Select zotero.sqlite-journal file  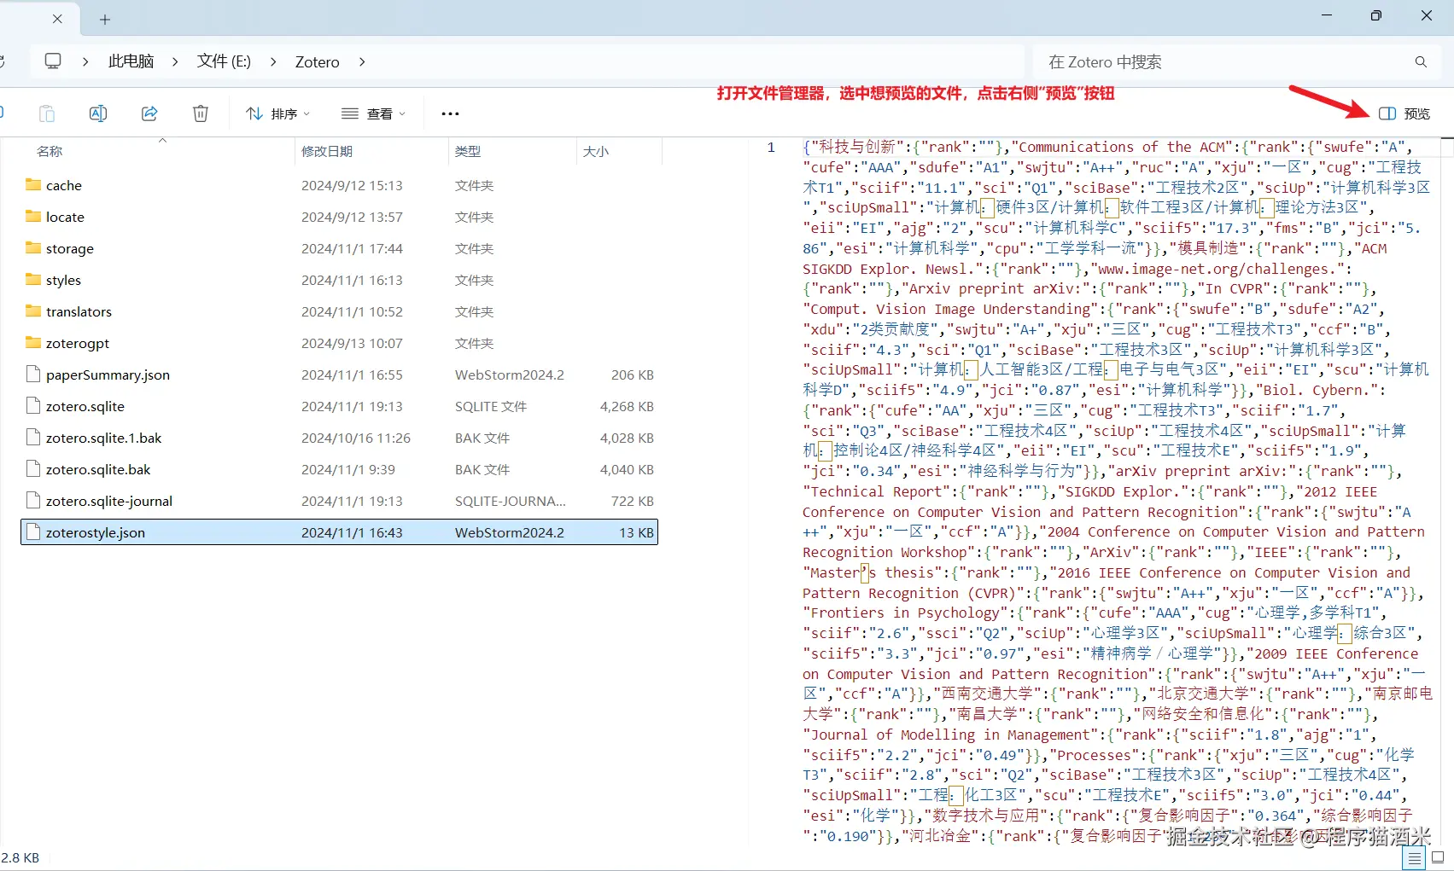(339, 501)
